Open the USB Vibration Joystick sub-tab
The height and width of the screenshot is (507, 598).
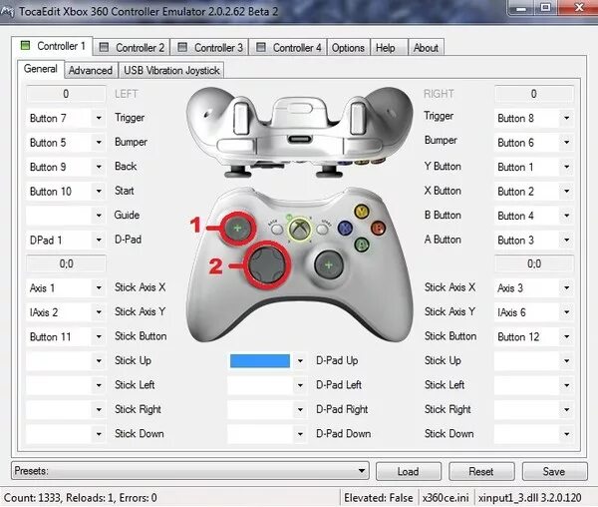point(171,70)
